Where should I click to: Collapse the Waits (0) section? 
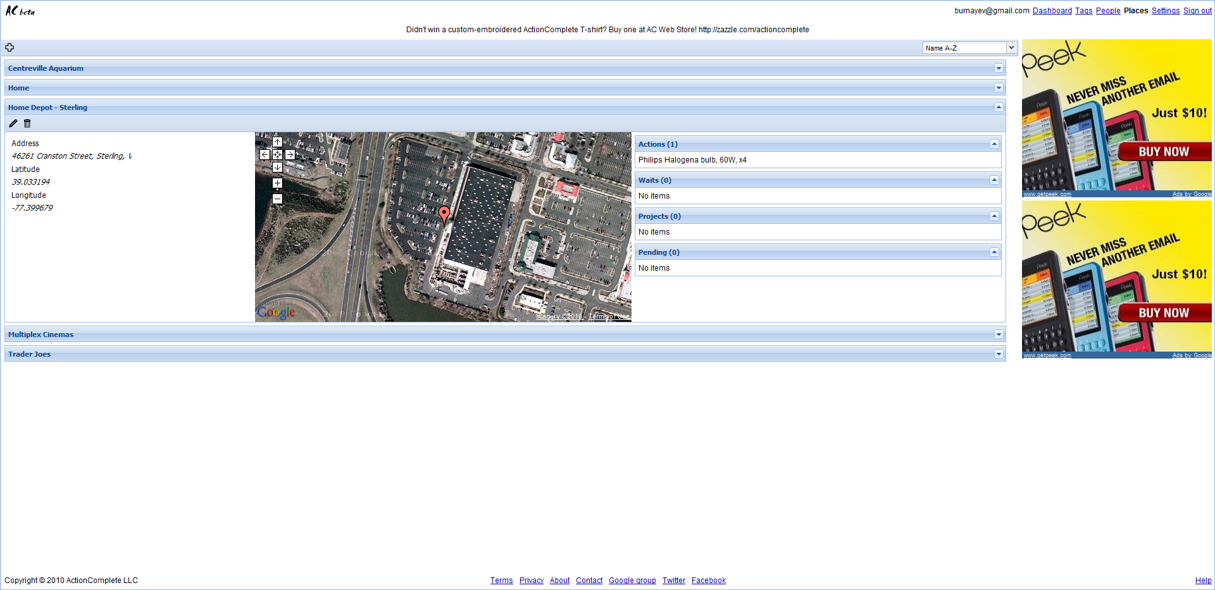pyautogui.click(x=994, y=180)
